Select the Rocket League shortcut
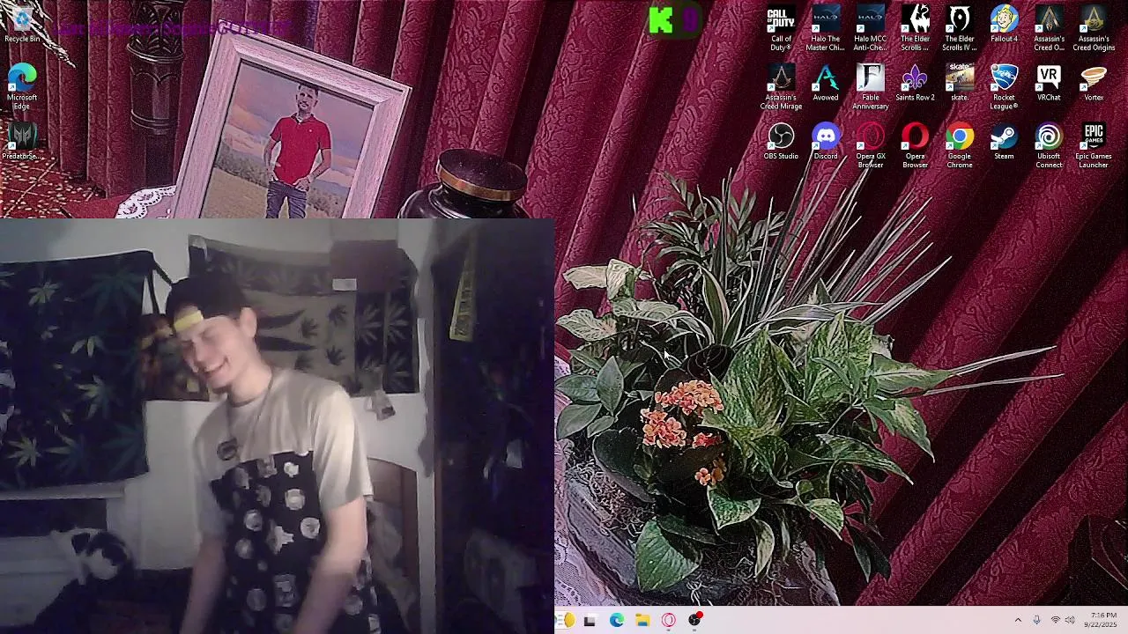 [x=1004, y=86]
